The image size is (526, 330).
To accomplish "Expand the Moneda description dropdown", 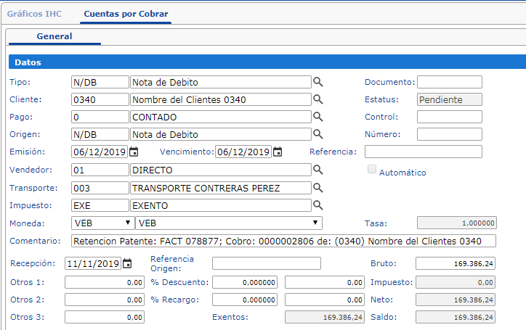I will (x=229, y=223).
